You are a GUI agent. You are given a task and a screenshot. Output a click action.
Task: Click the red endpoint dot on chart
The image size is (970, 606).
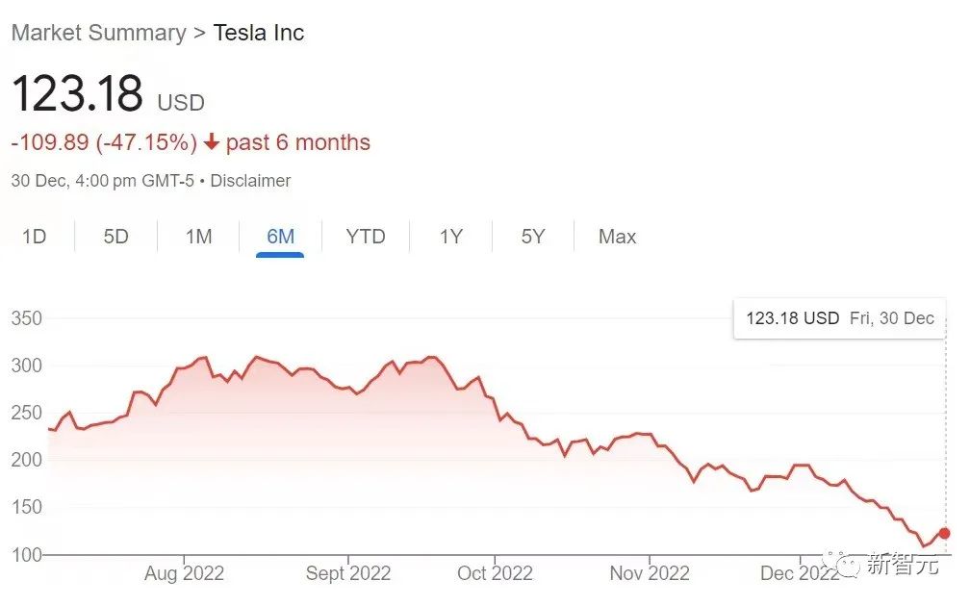[x=944, y=533]
